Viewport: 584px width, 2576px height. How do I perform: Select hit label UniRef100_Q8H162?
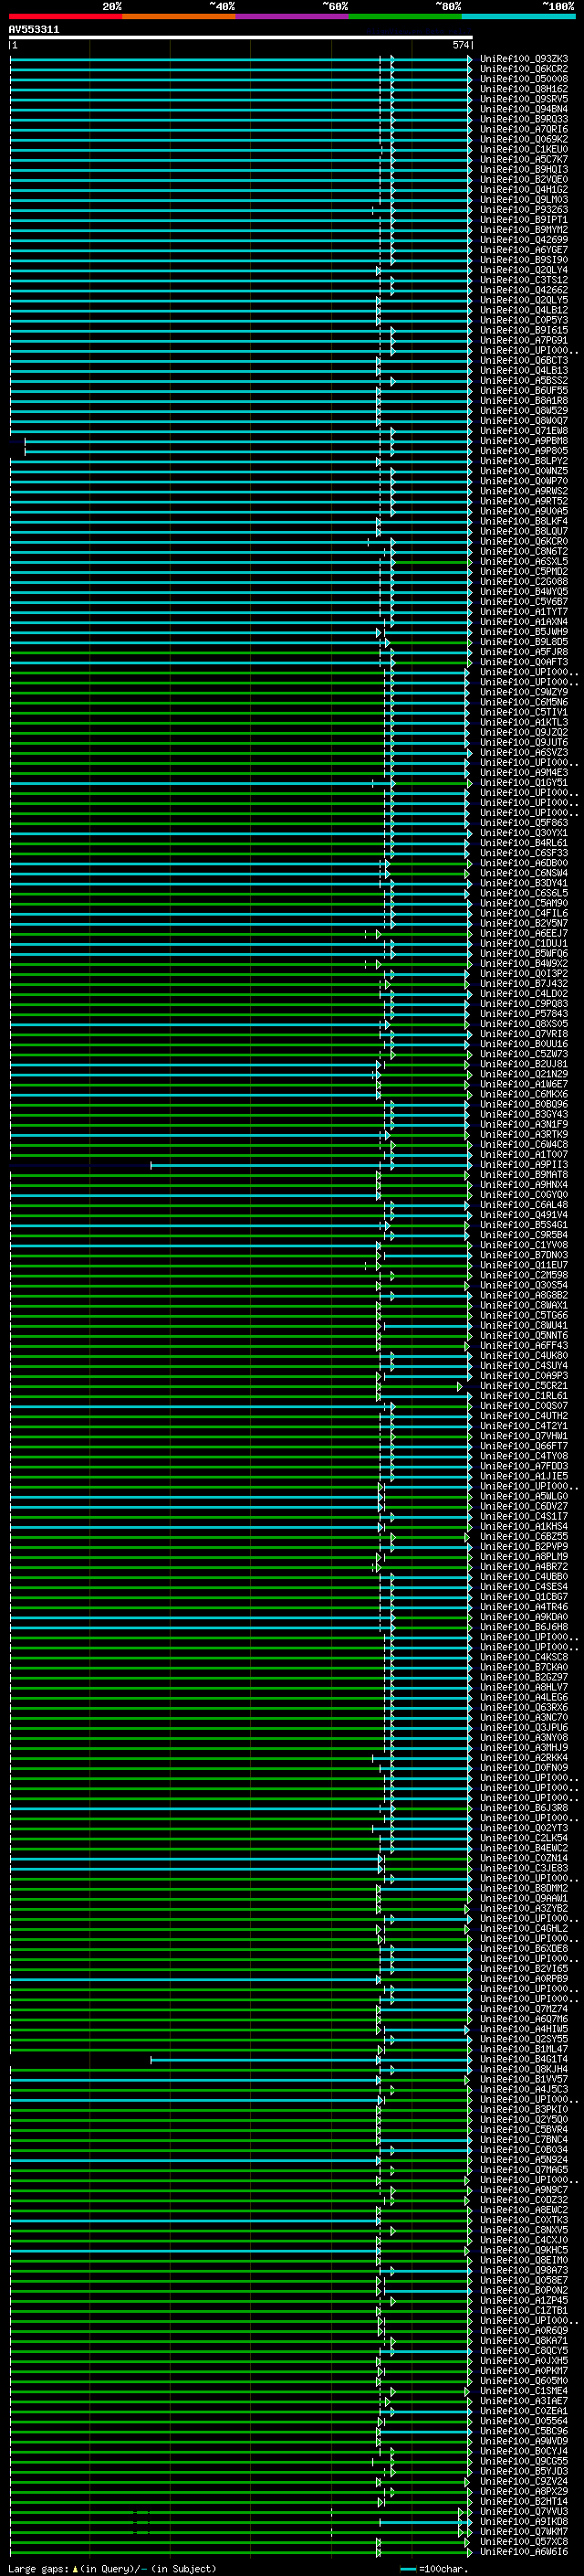point(524,89)
